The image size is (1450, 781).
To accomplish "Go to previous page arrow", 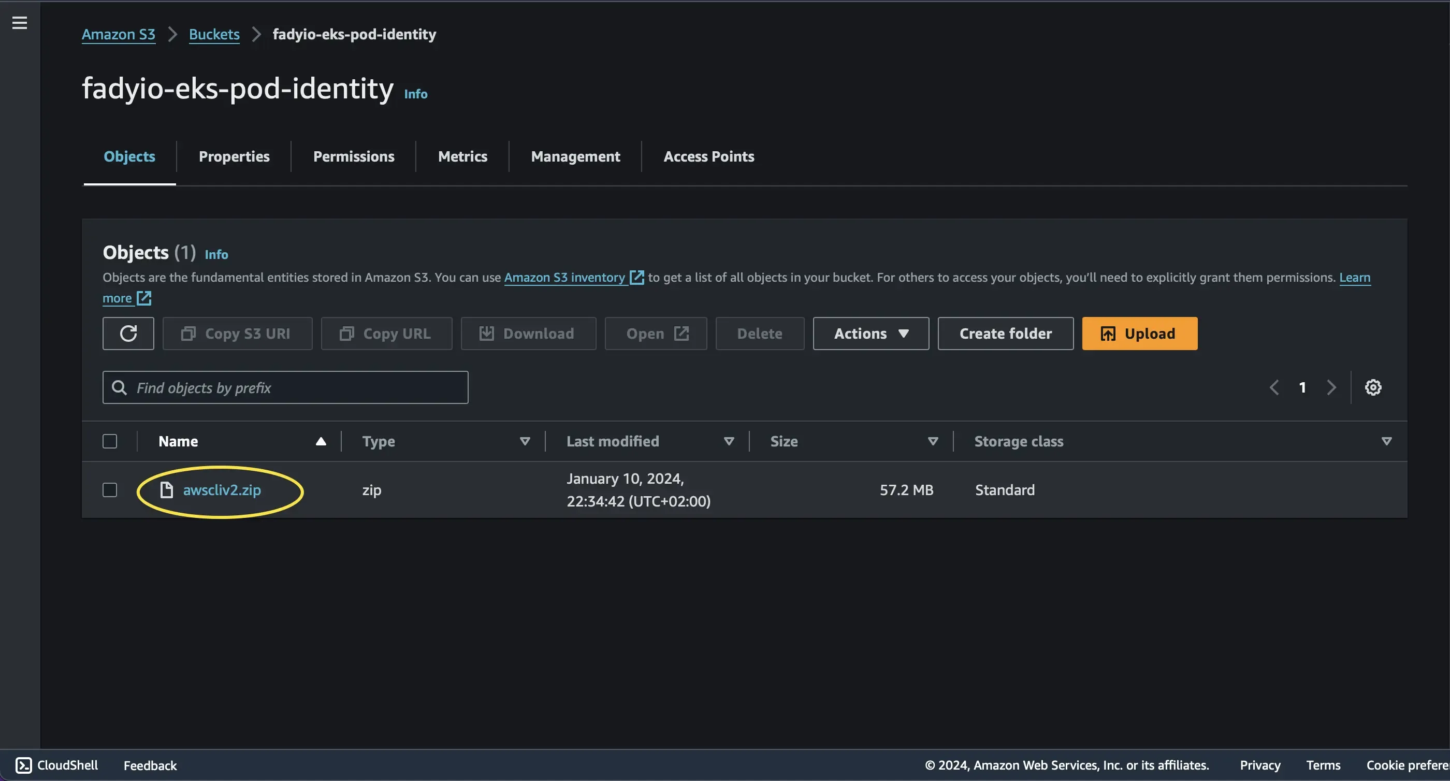I will click(x=1274, y=387).
